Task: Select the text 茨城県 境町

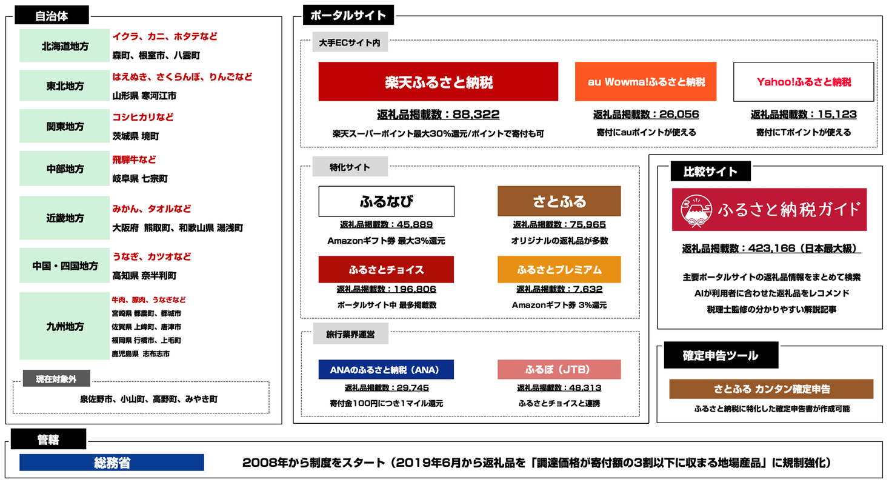Action: pos(136,136)
